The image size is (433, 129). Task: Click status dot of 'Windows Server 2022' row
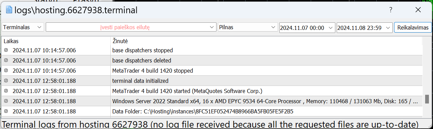6,101
